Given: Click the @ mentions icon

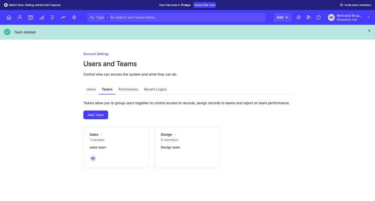Looking at the screenshot, I should pyautogui.click(x=298, y=17).
